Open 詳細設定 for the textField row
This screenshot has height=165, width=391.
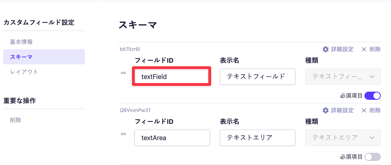[x=342, y=49]
